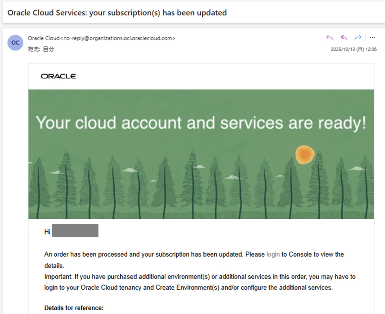Click the email subject Oracle Cloud Services heading

tap(117, 13)
